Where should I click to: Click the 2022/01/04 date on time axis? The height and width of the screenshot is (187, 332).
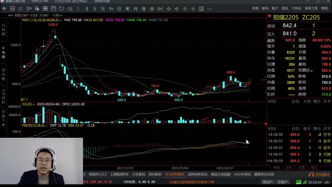click(x=180, y=168)
